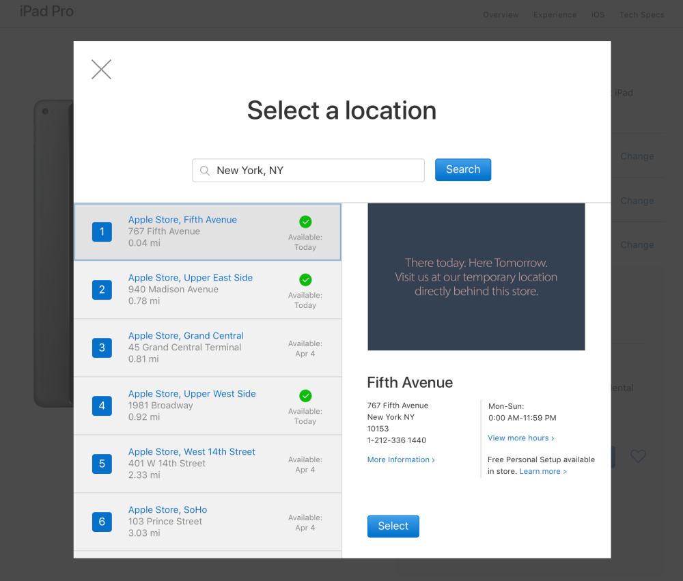The image size is (683, 581).
Task: Open the Tech Specs tab
Action: (x=641, y=15)
